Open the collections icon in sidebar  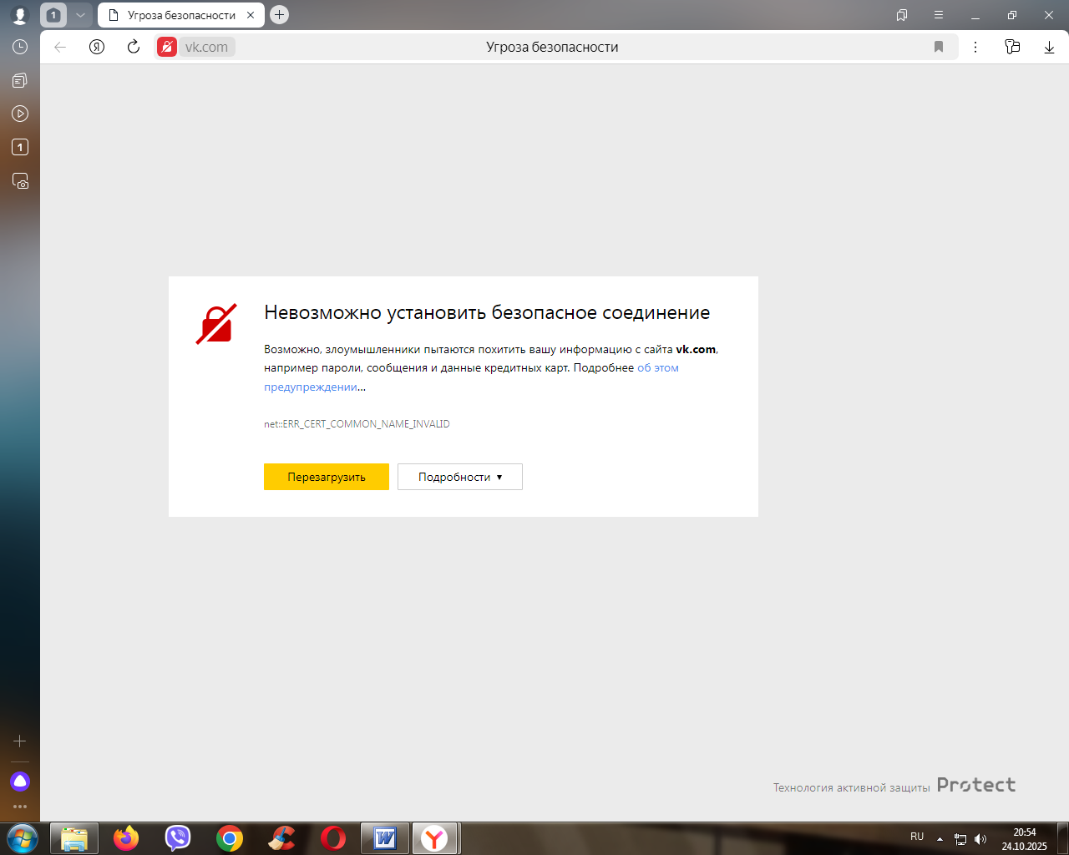coord(20,80)
